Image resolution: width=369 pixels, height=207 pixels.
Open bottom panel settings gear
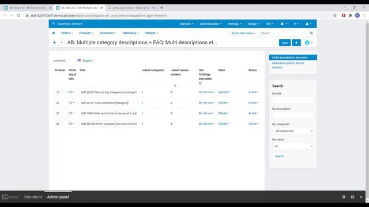coord(344,197)
